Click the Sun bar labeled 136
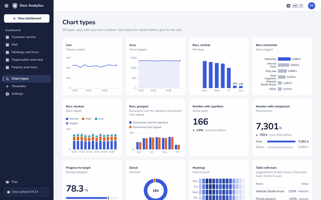 coord(241,87)
